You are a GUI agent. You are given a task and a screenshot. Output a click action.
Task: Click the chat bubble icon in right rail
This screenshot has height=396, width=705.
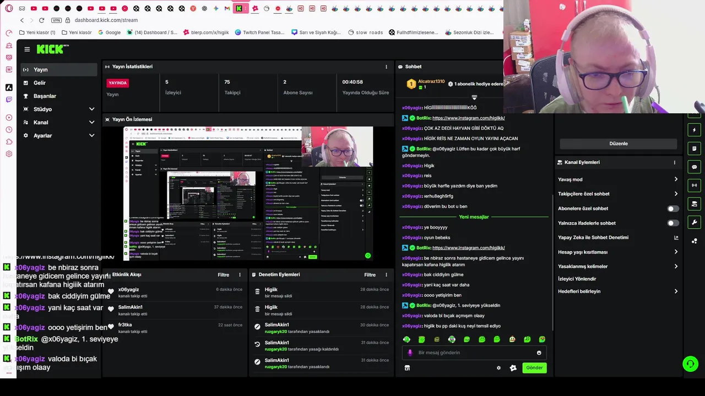[x=694, y=167]
